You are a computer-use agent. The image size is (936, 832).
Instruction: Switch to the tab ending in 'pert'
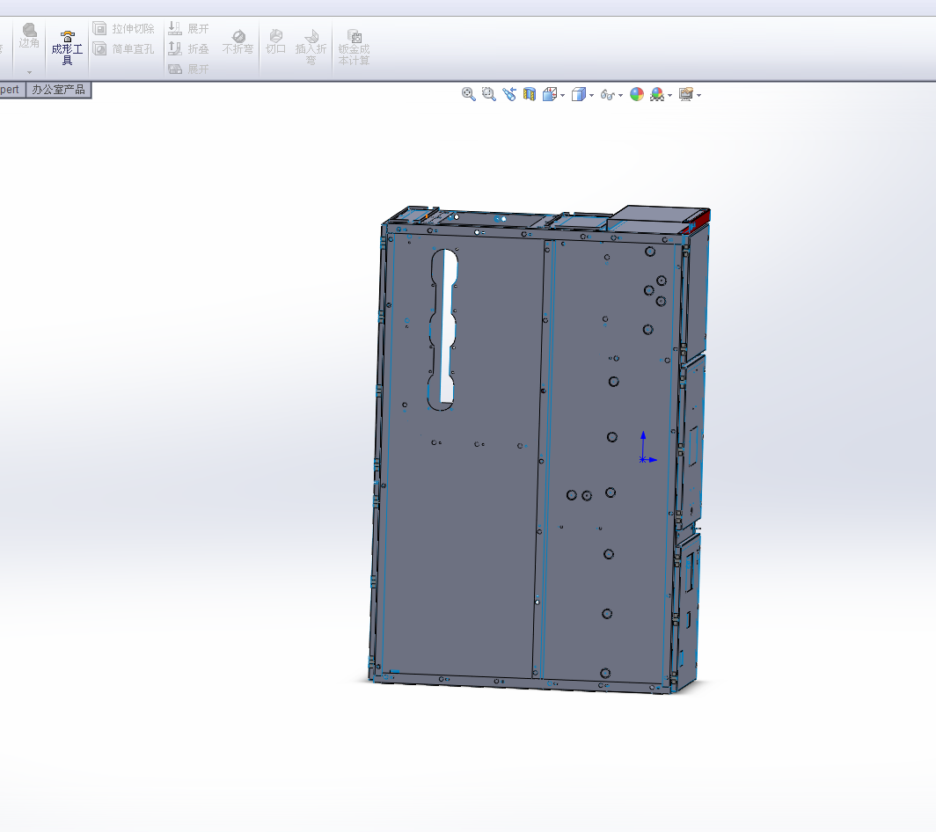click(11, 90)
